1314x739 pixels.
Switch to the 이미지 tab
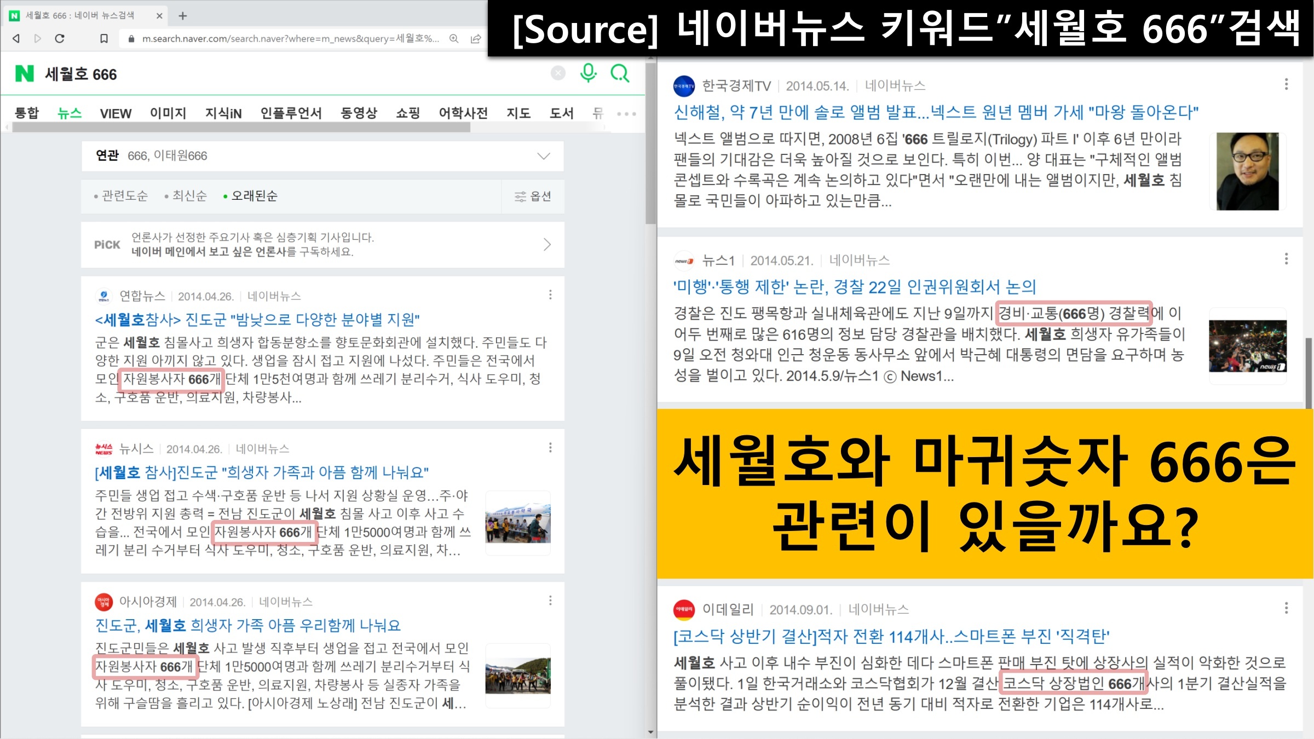point(168,113)
